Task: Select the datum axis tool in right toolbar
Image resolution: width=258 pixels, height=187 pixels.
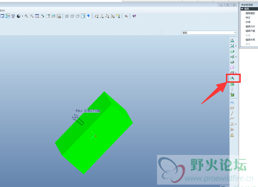Action: pos(232,113)
